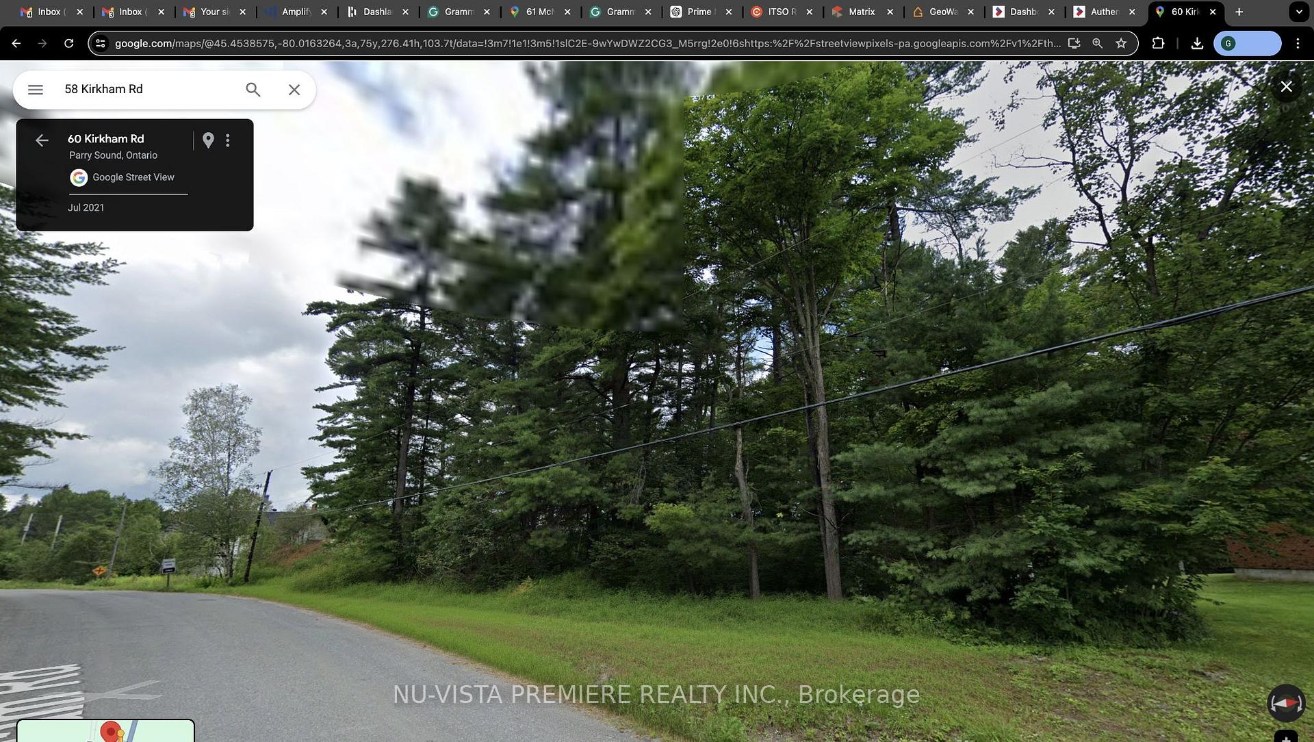Close the Prime tab
This screenshot has height=742, width=1314.
coord(729,12)
